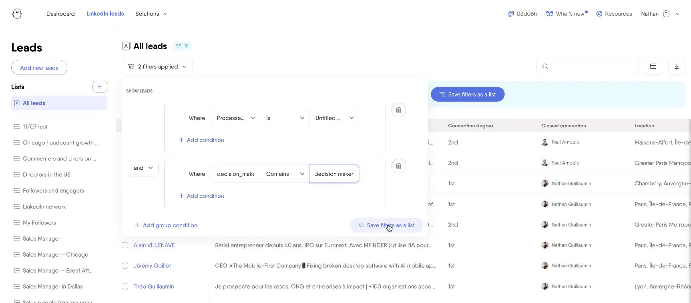Tick the checkbox for Jérémy Goillot

pyautogui.click(x=125, y=265)
